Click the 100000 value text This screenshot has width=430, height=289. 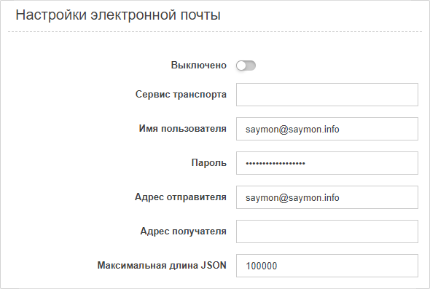point(262,266)
